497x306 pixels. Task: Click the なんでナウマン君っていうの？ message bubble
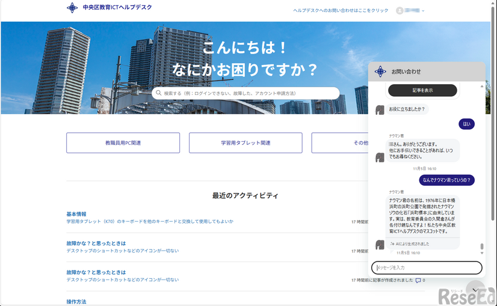[x=446, y=180]
